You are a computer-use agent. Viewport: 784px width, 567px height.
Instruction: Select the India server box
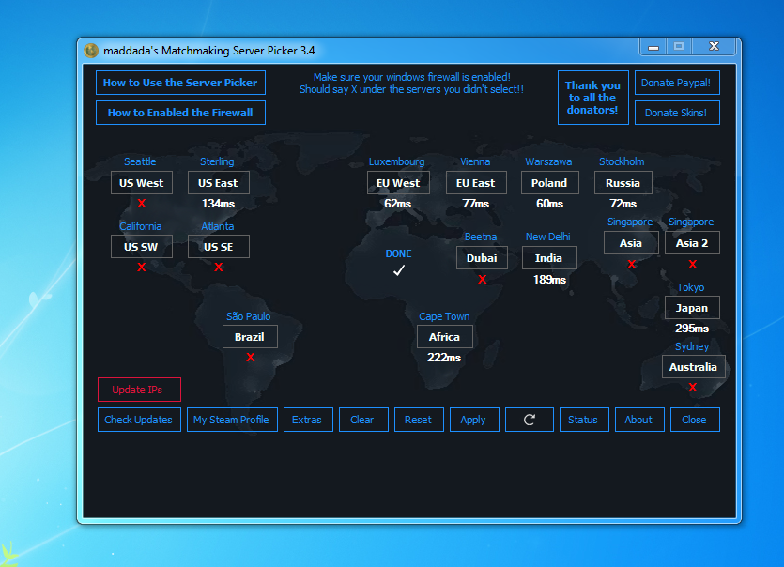[549, 258]
